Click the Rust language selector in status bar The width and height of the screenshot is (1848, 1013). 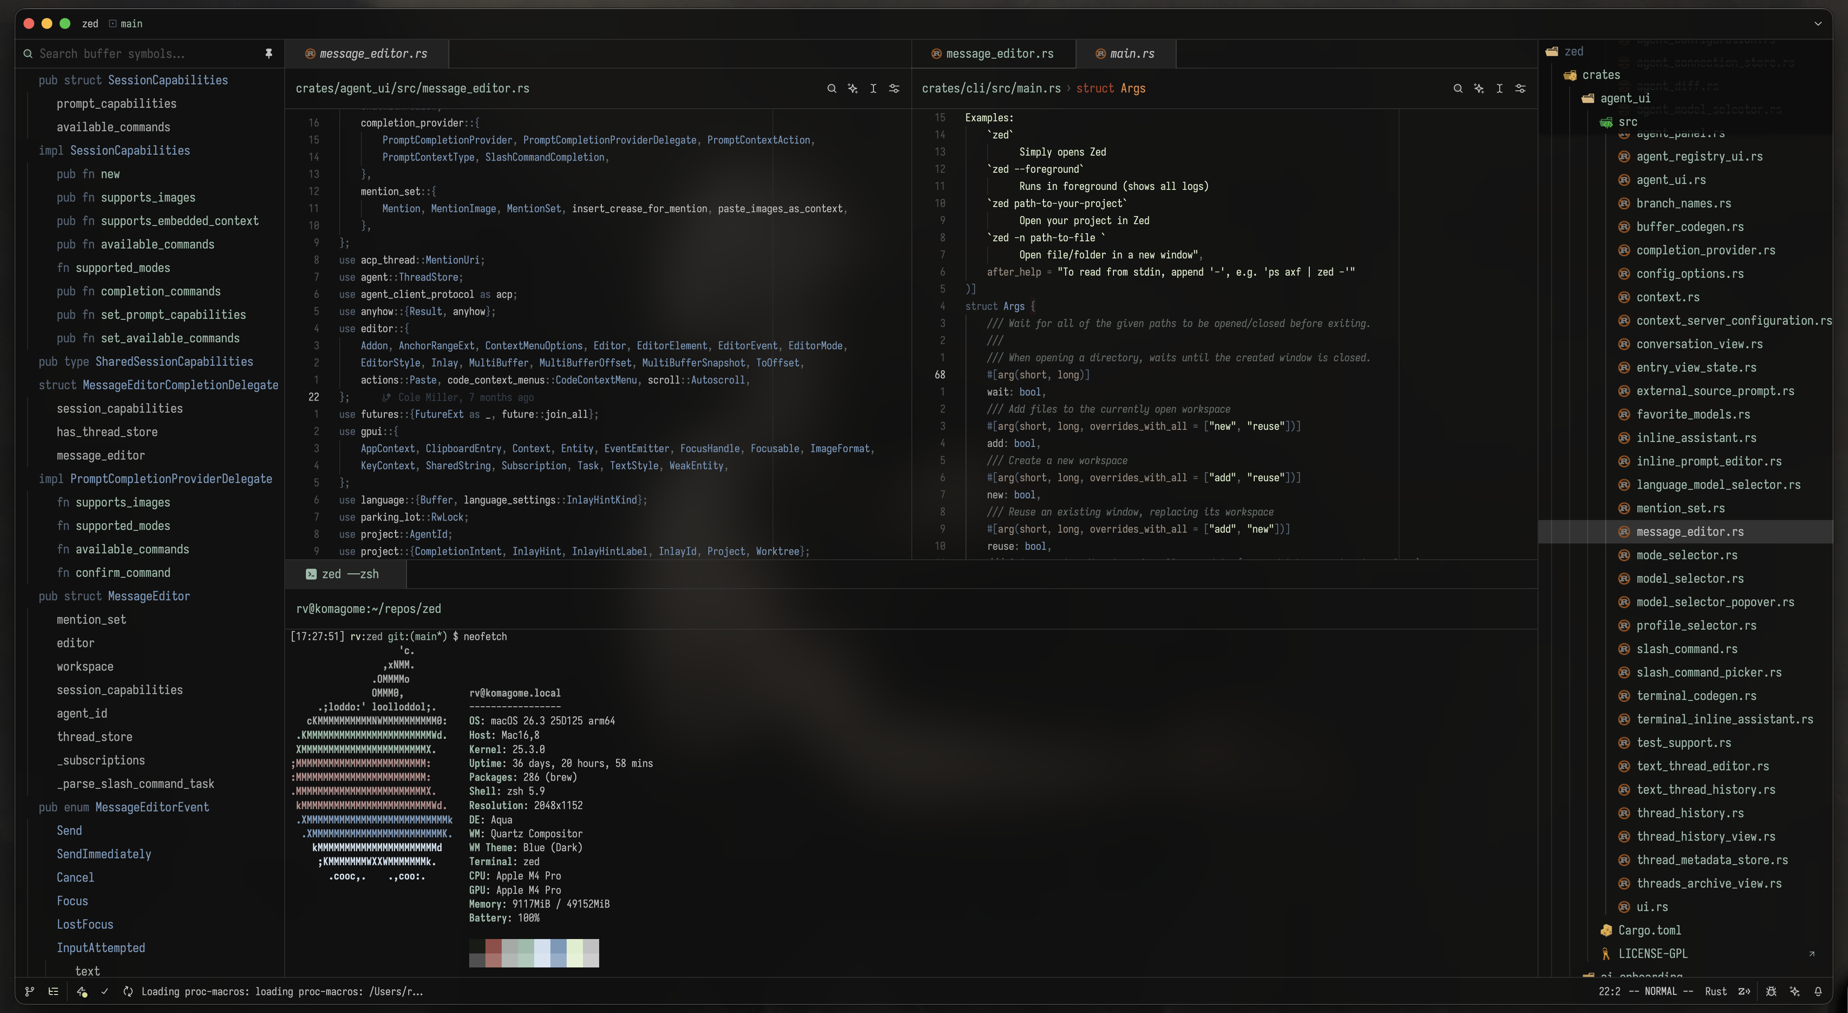(x=1716, y=991)
